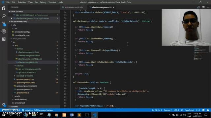
Task: Open Word from the Windows taskbar
Action: pyautogui.click(x=72, y=115)
